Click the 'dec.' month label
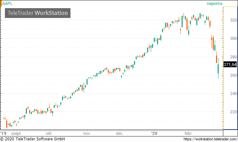The height and width of the screenshot is (142, 238). (x=119, y=134)
